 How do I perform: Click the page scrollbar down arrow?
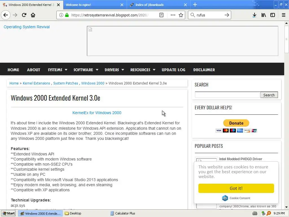286,207
